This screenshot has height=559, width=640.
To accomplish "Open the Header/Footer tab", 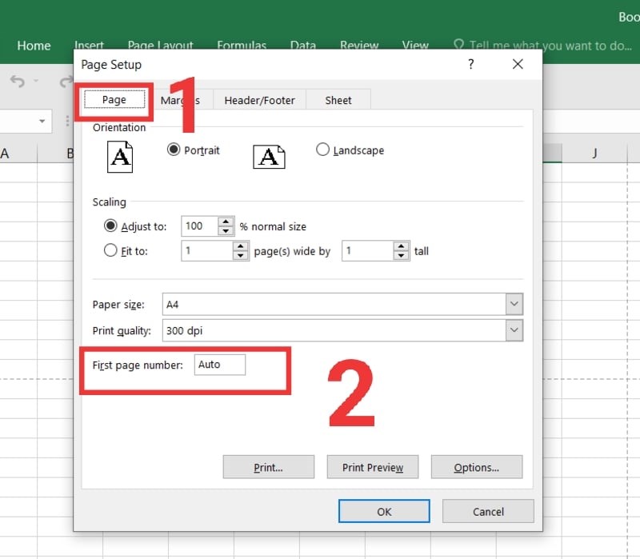I will [259, 100].
